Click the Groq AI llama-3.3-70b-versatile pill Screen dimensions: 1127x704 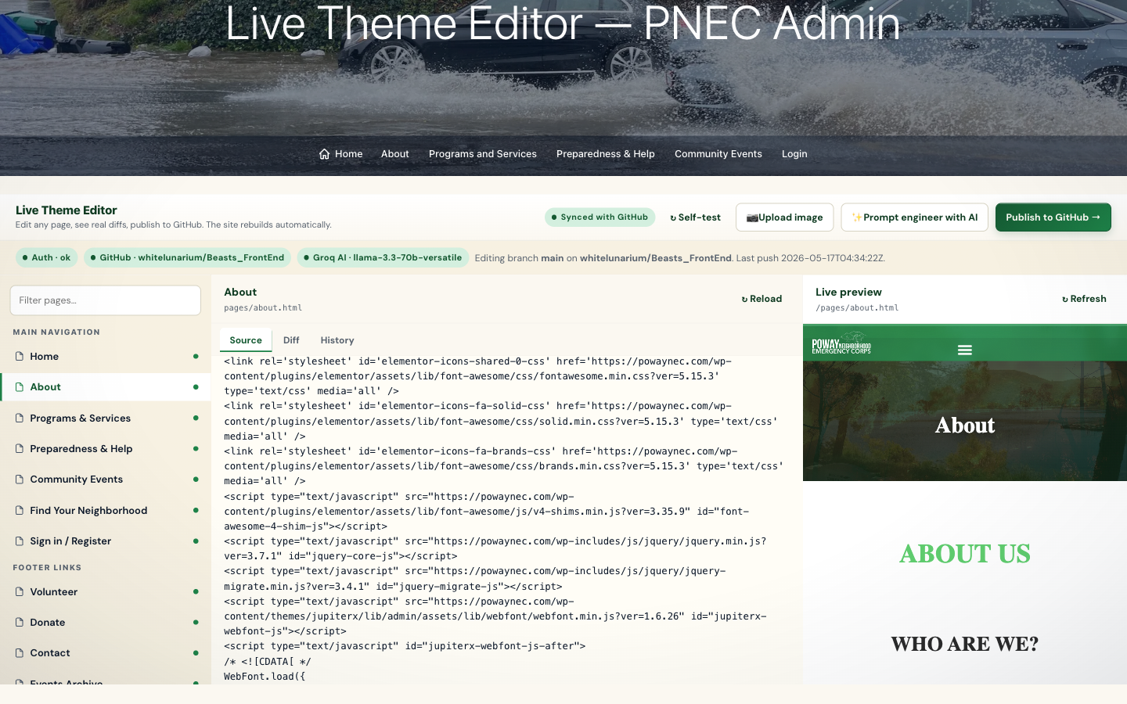(x=383, y=257)
